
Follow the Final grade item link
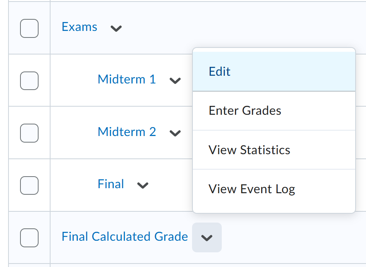point(111,184)
